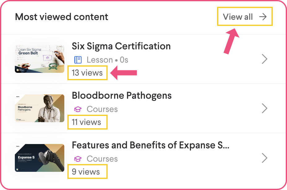Expand the Features and Benefits row chevron
Image resolution: width=287 pixels, height=190 pixels.
(264, 158)
